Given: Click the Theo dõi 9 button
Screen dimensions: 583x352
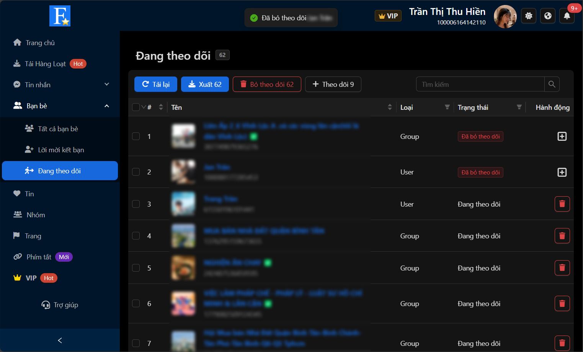Looking at the screenshot, I should click(x=333, y=84).
